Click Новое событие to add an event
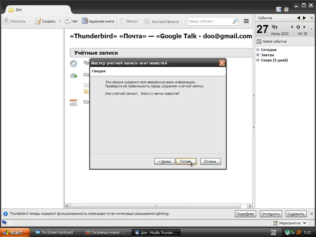 coord(271,41)
